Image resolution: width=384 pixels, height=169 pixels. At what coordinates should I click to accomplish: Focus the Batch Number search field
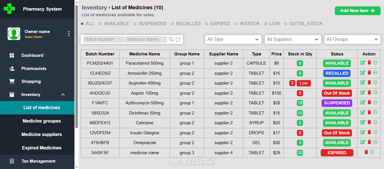click(x=104, y=39)
